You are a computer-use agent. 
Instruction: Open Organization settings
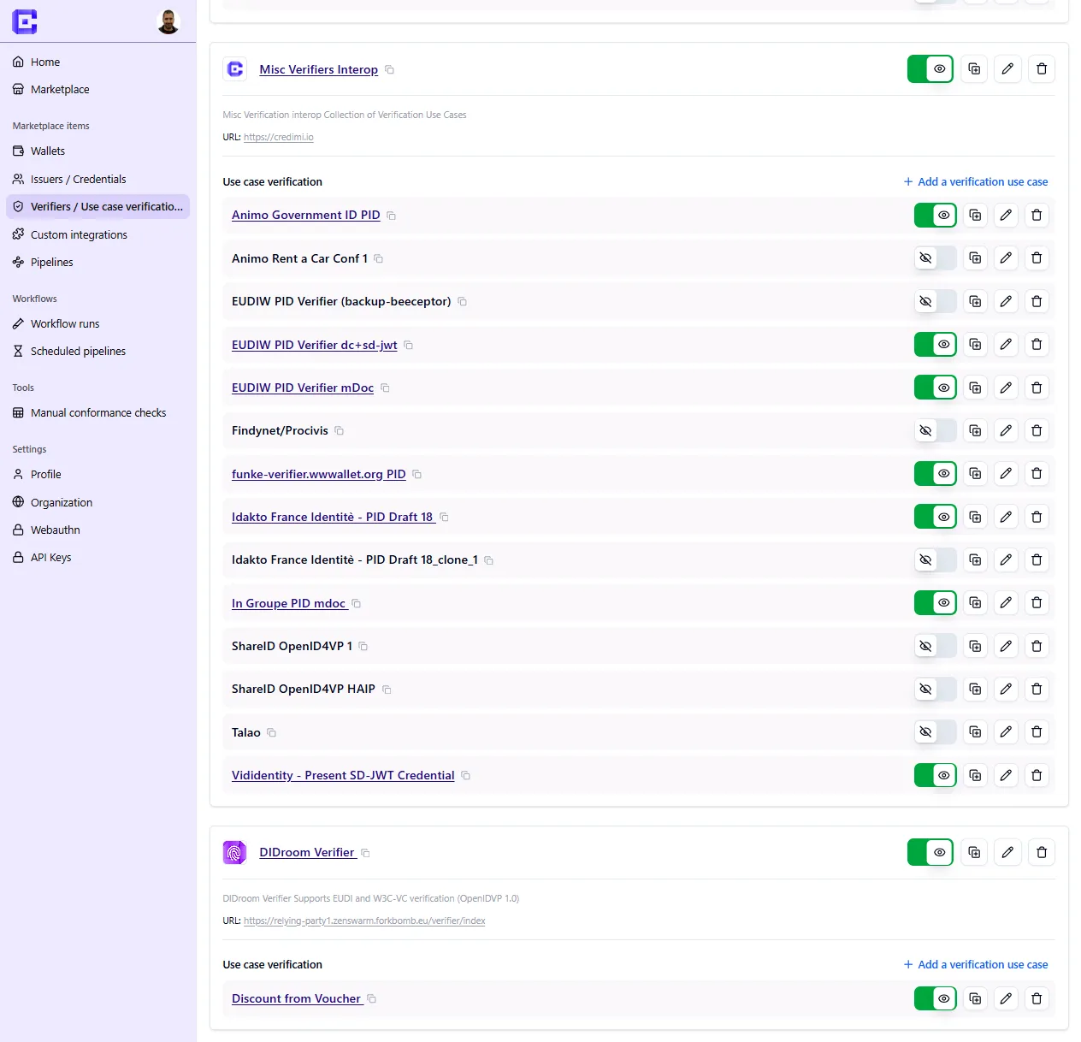pyautogui.click(x=61, y=502)
